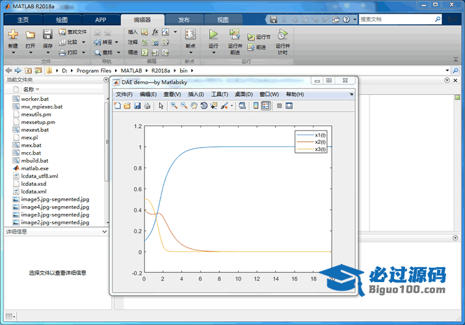465x325 pixels.
Task: Click Open File icon in figure toolbar
Action: coord(127,106)
